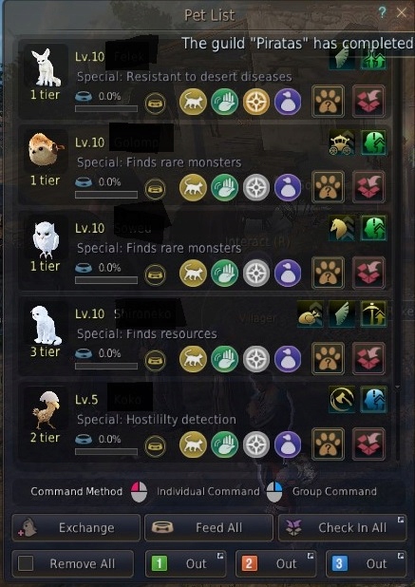Click the Check In All button
This screenshot has height=587, width=415.
[343, 527]
